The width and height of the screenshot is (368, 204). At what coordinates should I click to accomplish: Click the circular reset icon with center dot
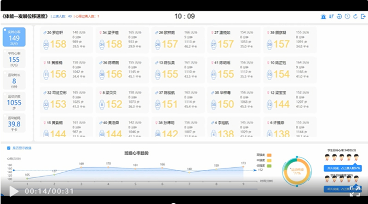(x=339, y=17)
